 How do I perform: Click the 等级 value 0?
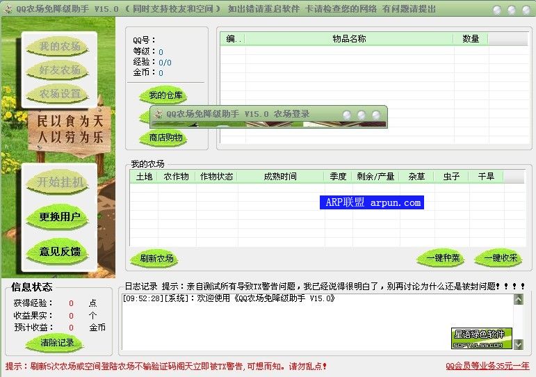click(x=161, y=52)
